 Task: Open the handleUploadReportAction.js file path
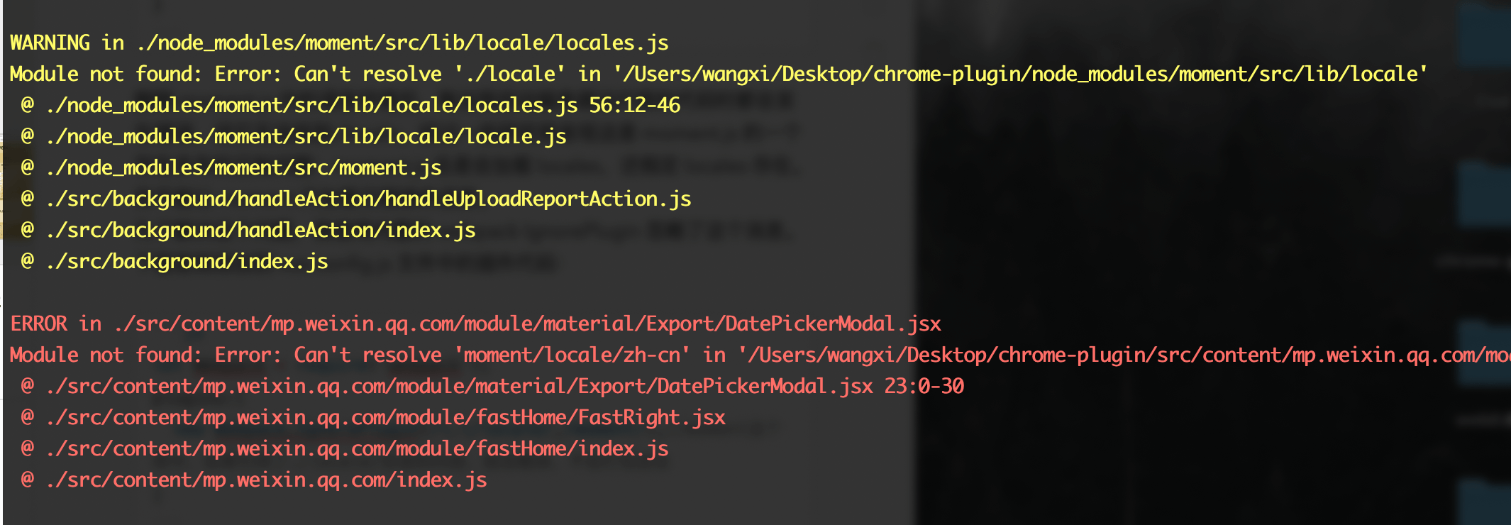(x=368, y=199)
